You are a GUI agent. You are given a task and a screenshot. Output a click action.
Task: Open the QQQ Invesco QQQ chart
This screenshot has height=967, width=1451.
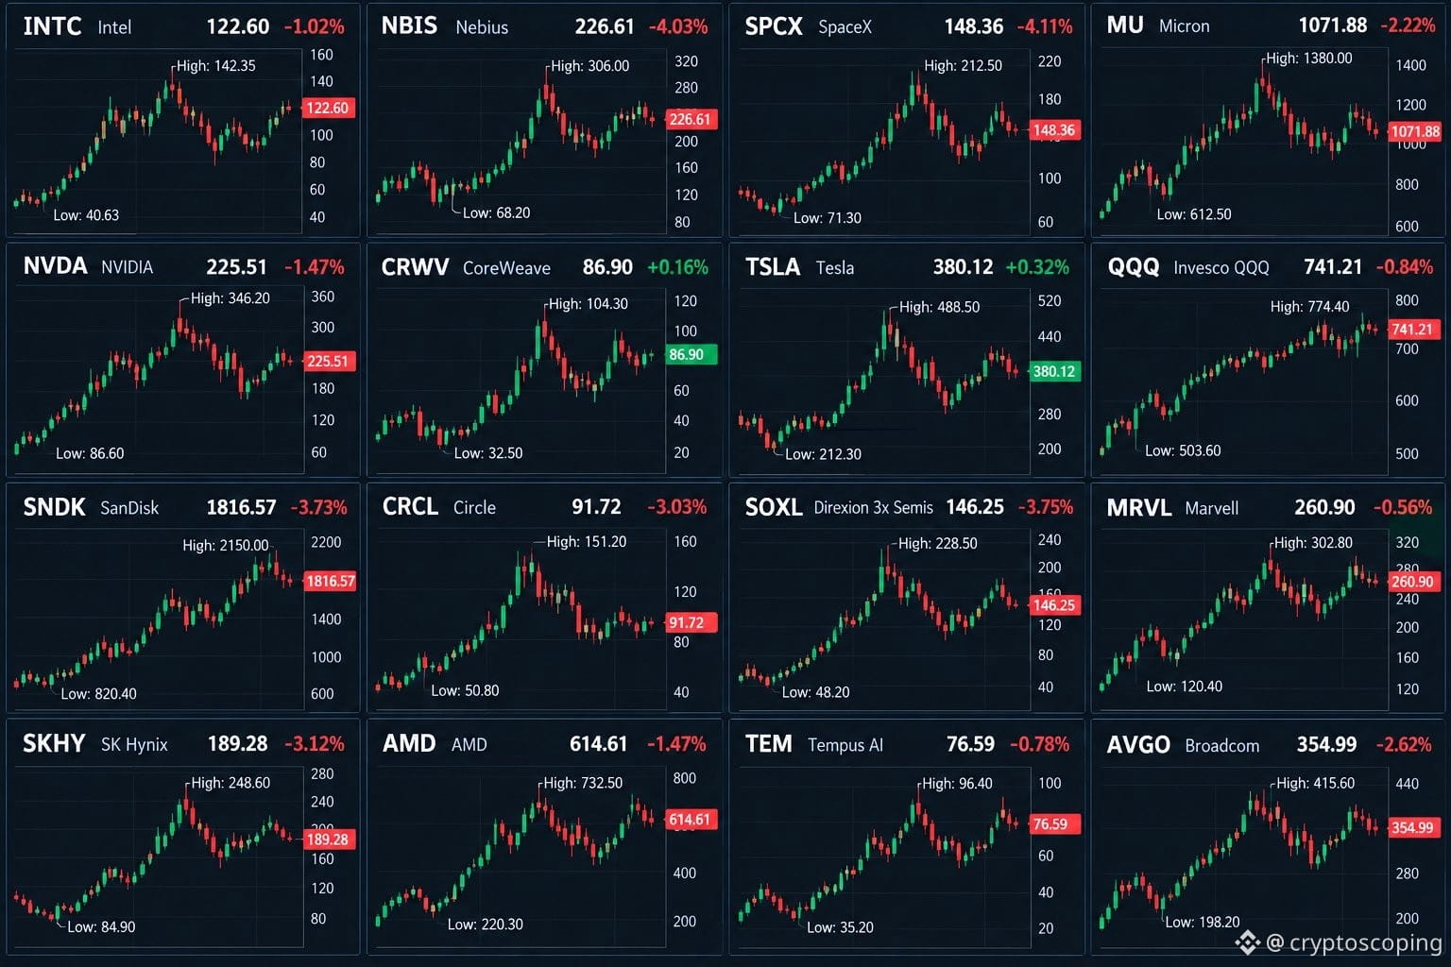coord(1269,360)
